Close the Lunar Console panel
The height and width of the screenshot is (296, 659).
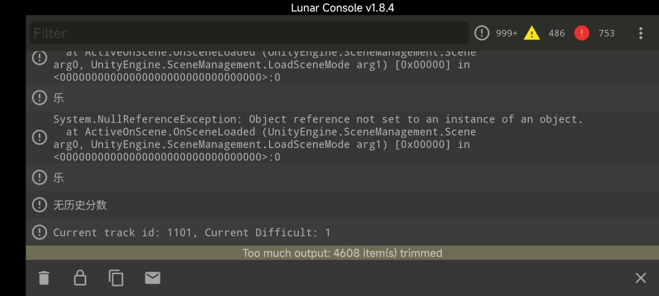pos(640,278)
